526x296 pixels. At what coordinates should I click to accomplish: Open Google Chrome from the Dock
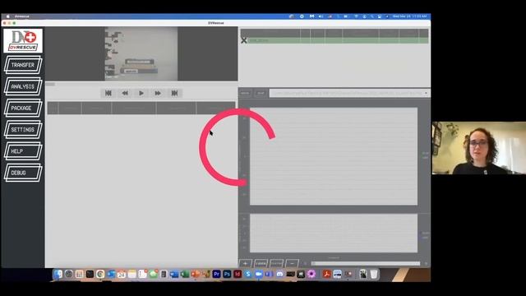coord(100,274)
